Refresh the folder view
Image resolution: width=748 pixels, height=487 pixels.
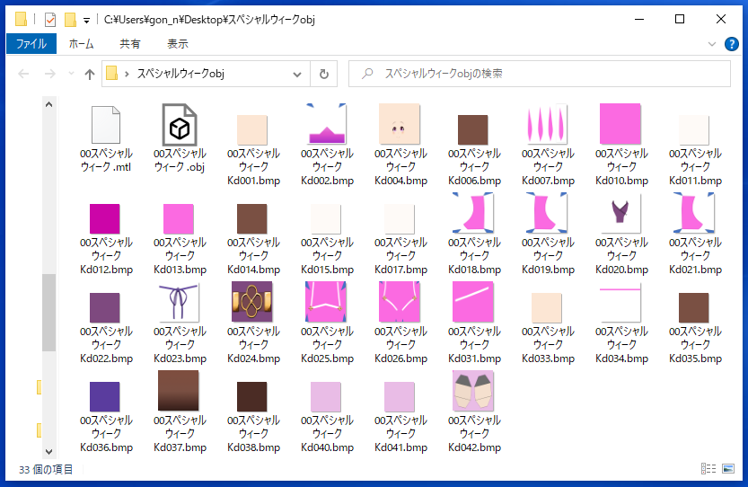(x=324, y=74)
